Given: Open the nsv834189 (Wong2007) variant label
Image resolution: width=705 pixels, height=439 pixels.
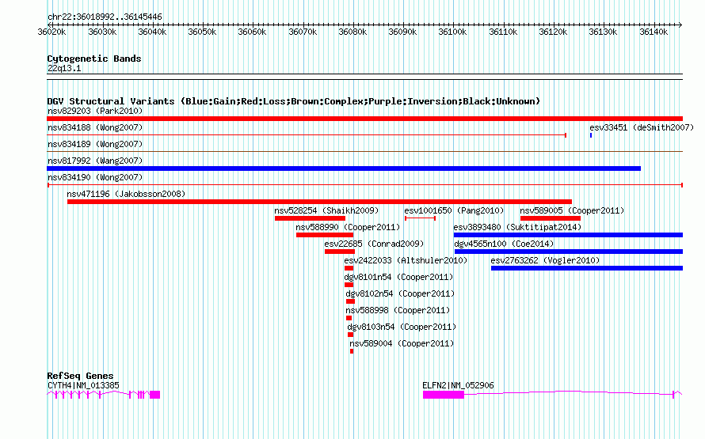Looking at the screenshot, I should click(x=95, y=144).
